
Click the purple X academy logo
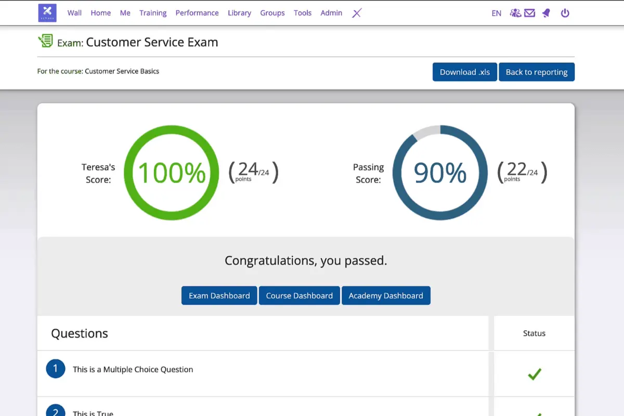47,12
